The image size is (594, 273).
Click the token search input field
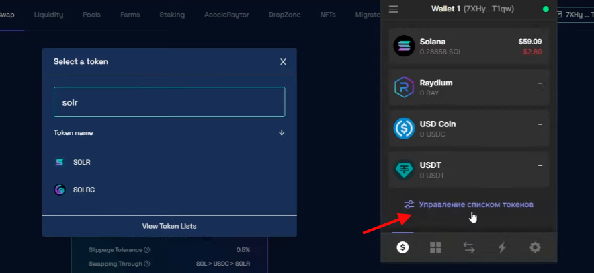pyautogui.click(x=169, y=102)
